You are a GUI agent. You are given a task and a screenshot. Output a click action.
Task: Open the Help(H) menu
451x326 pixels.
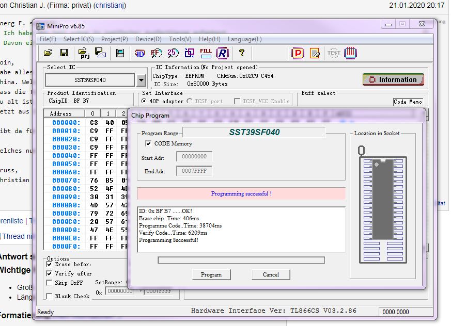[x=209, y=39]
